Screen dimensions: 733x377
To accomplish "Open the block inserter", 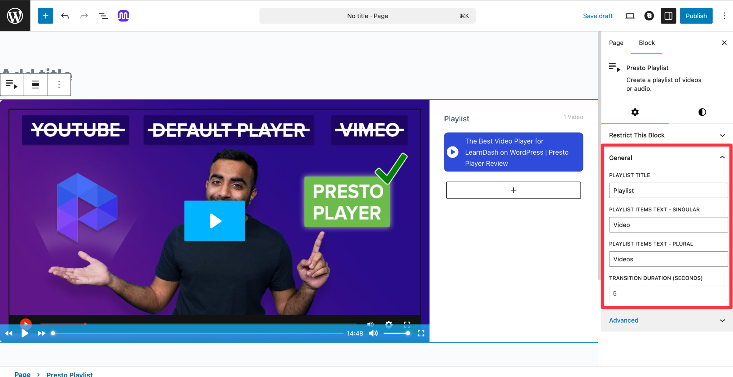I will 45,16.
